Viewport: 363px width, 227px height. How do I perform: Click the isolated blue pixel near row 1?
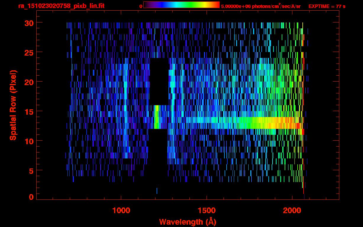[157, 191]
